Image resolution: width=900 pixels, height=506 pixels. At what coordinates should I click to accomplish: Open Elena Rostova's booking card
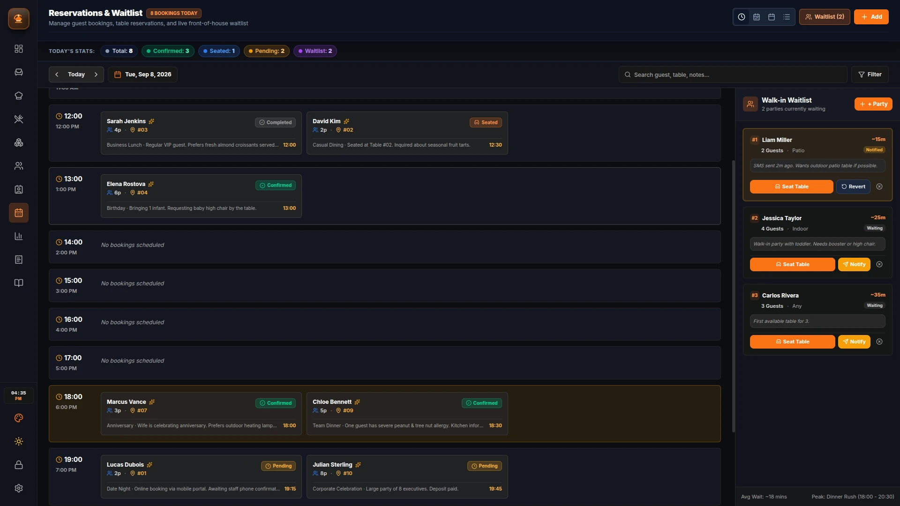click(x=201, y=196)
